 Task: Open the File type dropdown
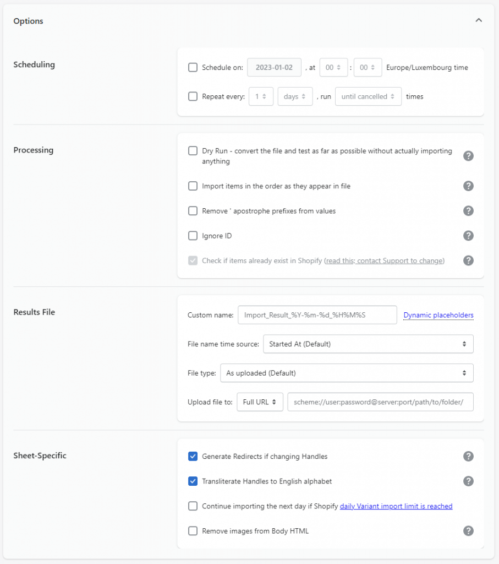pos(347,373)
